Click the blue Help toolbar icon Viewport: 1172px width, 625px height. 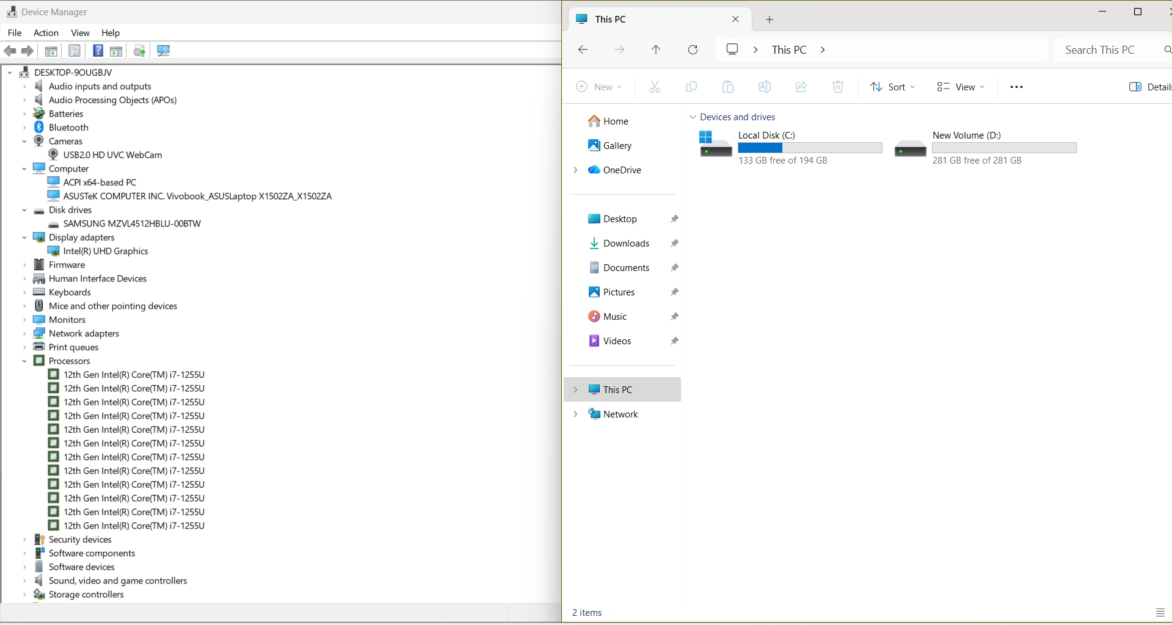coord(98,51)
